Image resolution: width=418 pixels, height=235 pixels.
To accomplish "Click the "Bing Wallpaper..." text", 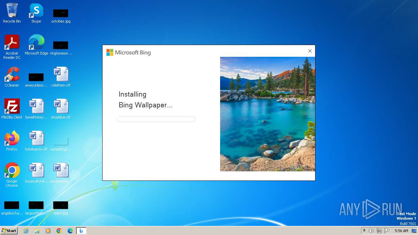I will click(145, 105).
